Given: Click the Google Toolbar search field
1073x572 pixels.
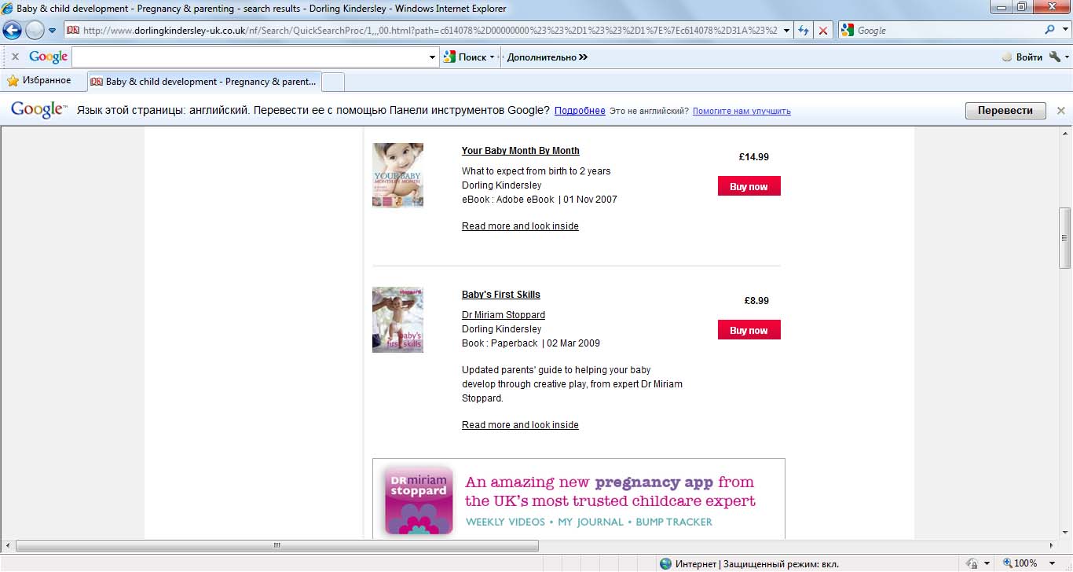Looking at the screenshot, I should (250, 57).
